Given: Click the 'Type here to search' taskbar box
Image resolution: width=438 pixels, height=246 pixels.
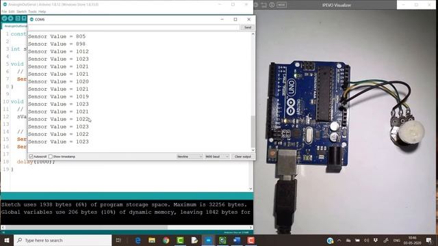Looking at the screenshot, I should click(62, 240).
